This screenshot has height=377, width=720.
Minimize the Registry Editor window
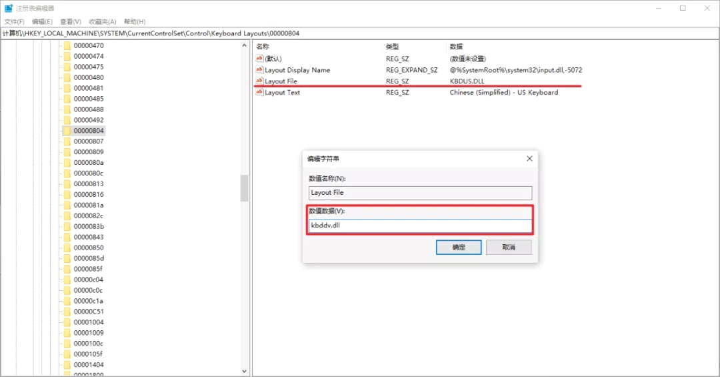coord(659,8)
